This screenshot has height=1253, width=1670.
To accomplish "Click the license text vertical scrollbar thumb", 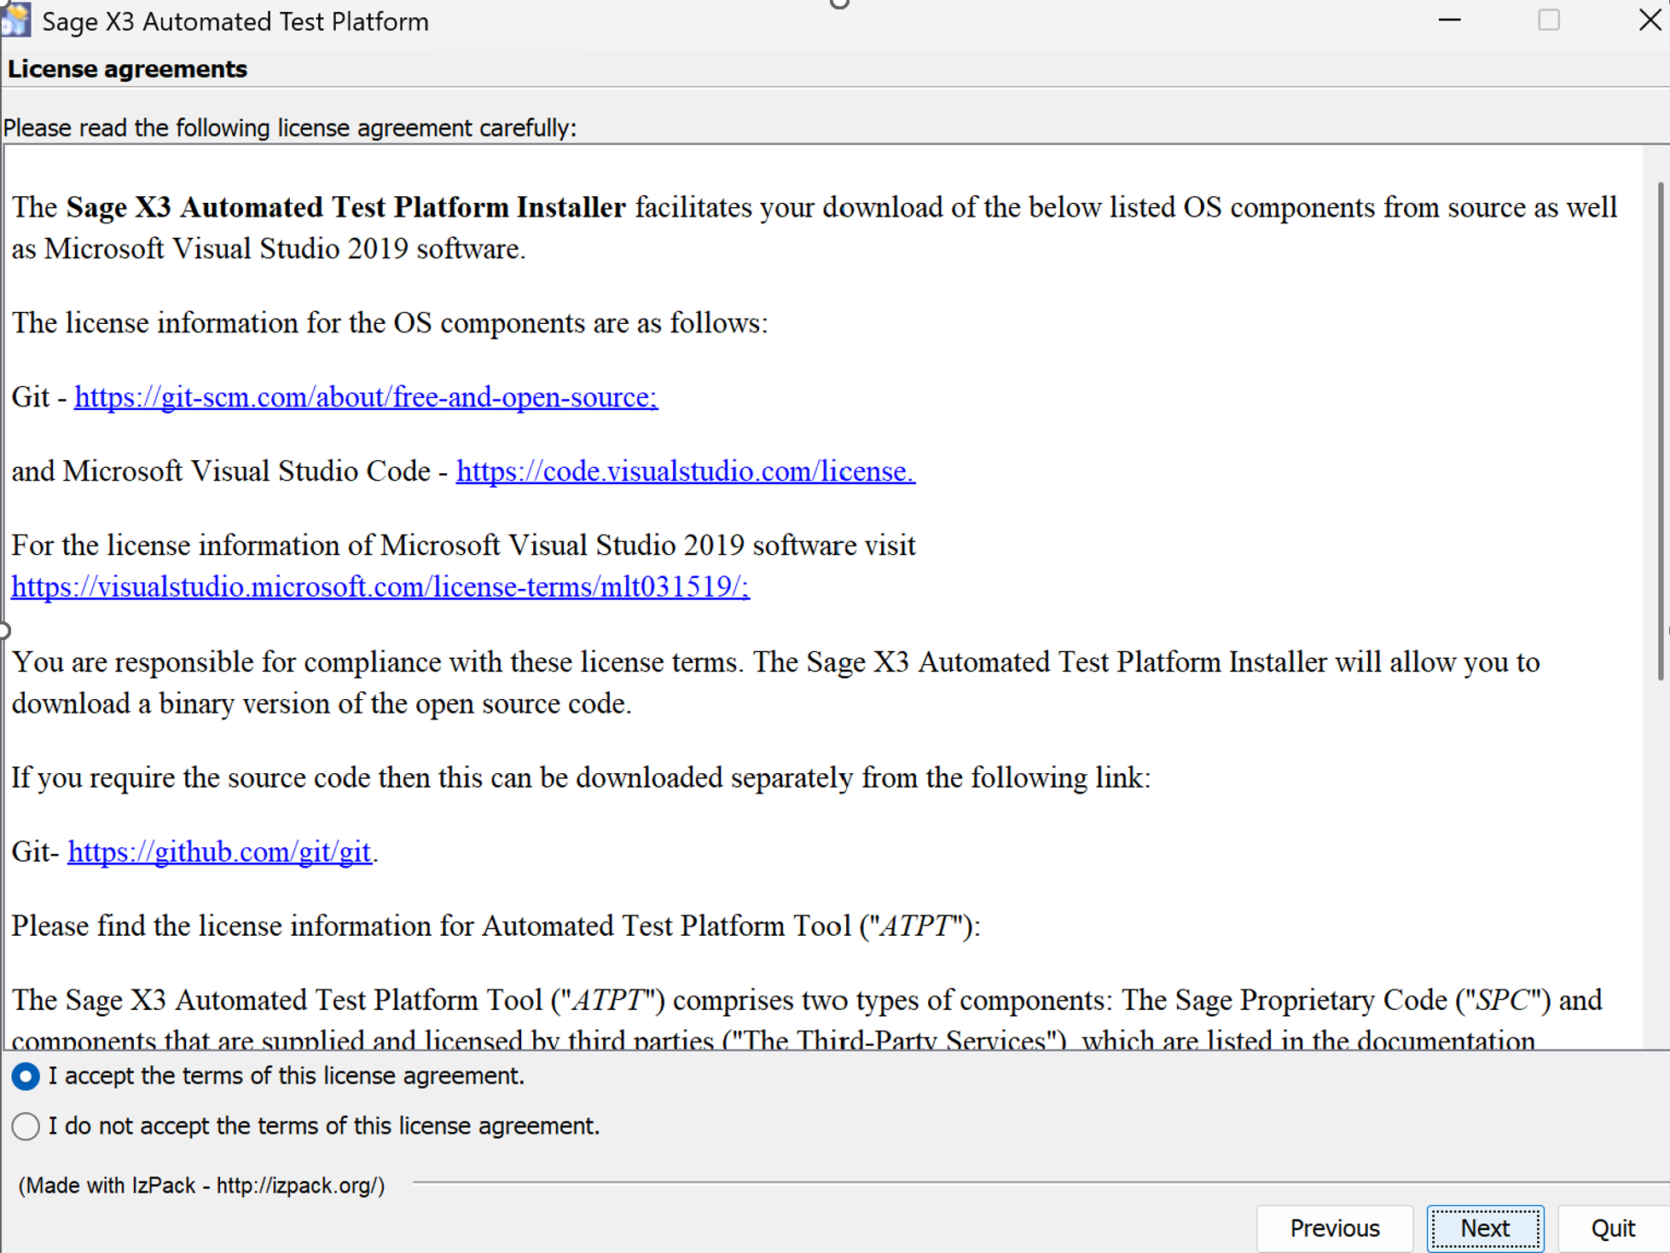I will pyautogui.click(x=1661, y=430).
